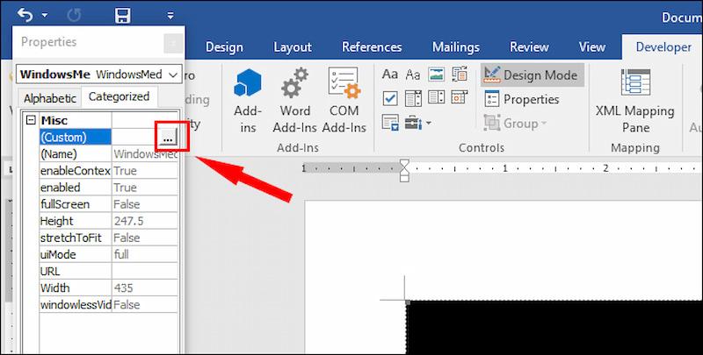This screenshot has width=703, height=355.
Task: Open the Undo history dropdown arrow
Action: [45, 15]
